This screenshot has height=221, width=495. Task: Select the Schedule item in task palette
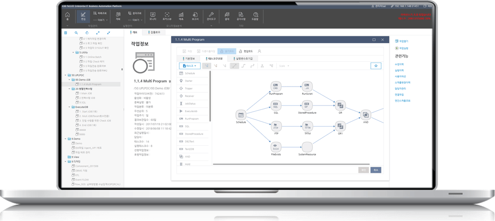tap(193, 73)
